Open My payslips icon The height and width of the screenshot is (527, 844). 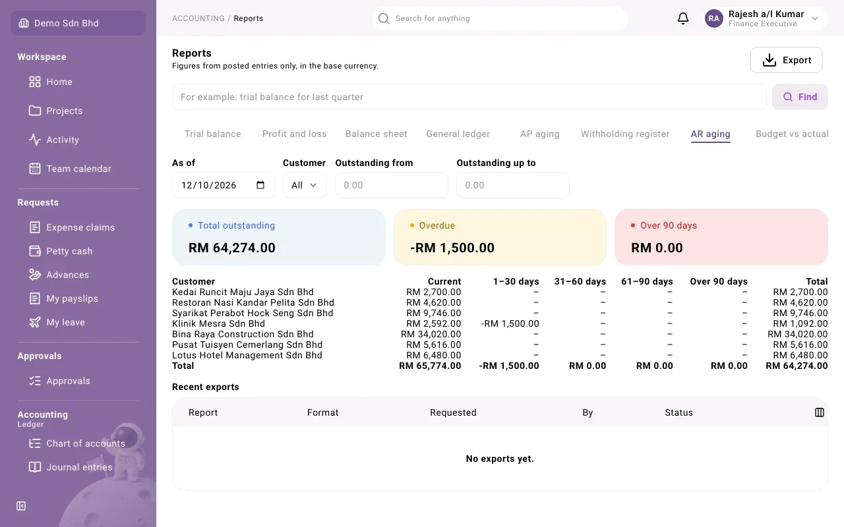click(35, 298)
